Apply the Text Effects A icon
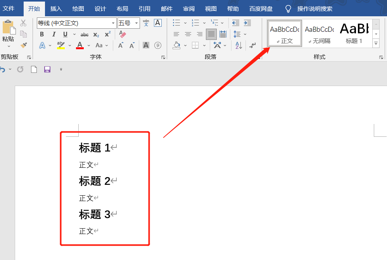 click(x=42, y=45)
